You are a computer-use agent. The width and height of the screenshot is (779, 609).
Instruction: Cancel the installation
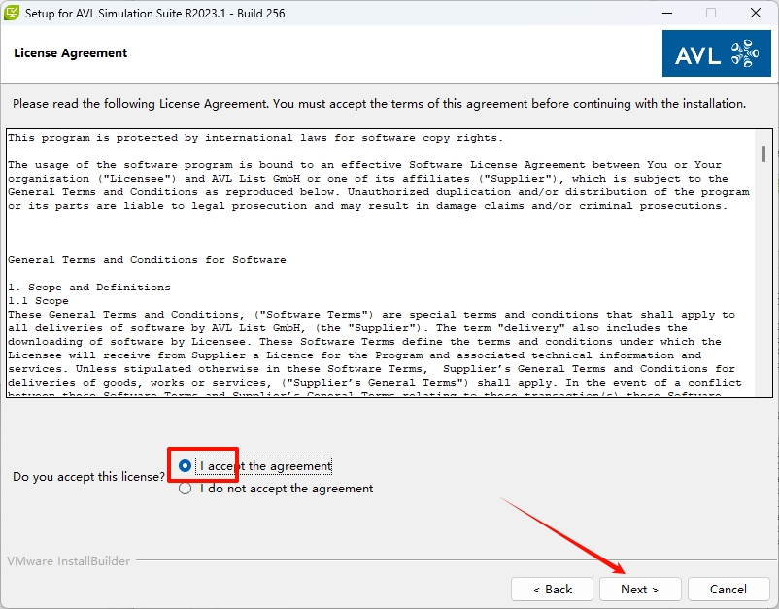728,589
